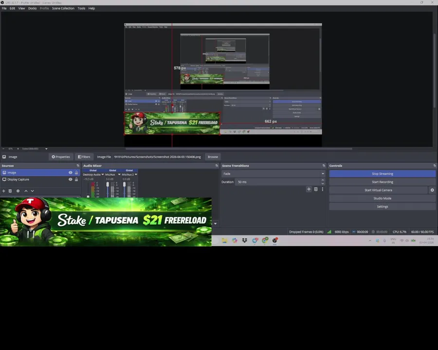Open the Tools menu
Image resolution: width=438 pixels, height=350 pixels.
pos(81,8)
